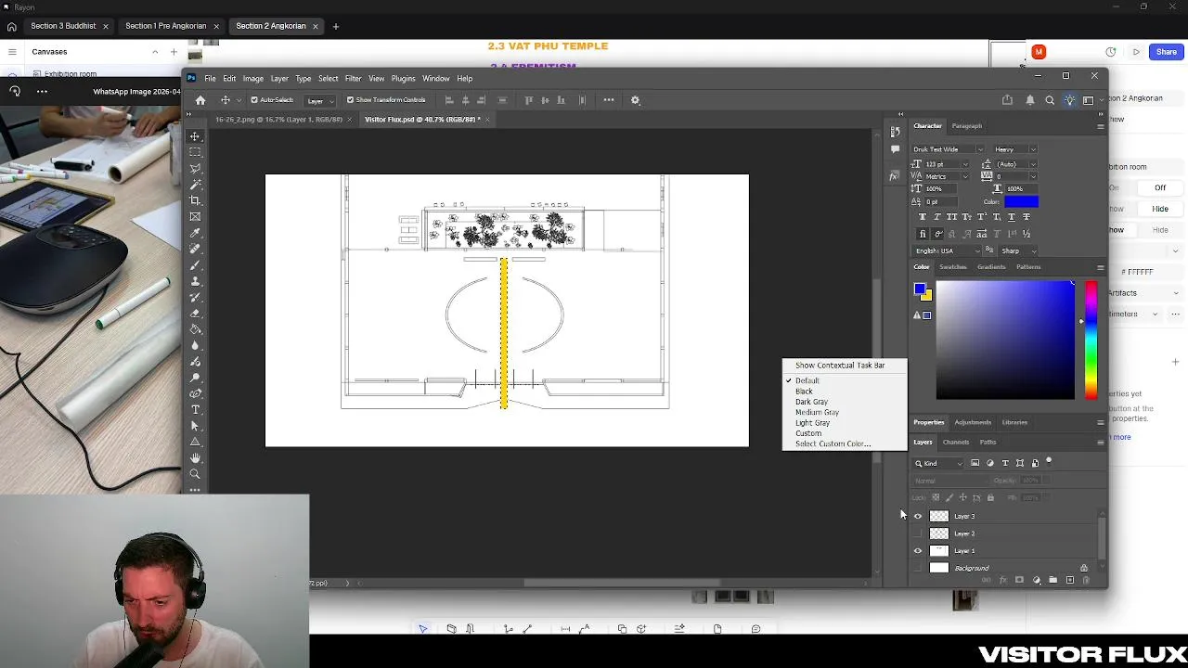Click the yellow background color swatch
Screen dimensions: 1188x668
(926, 296)
